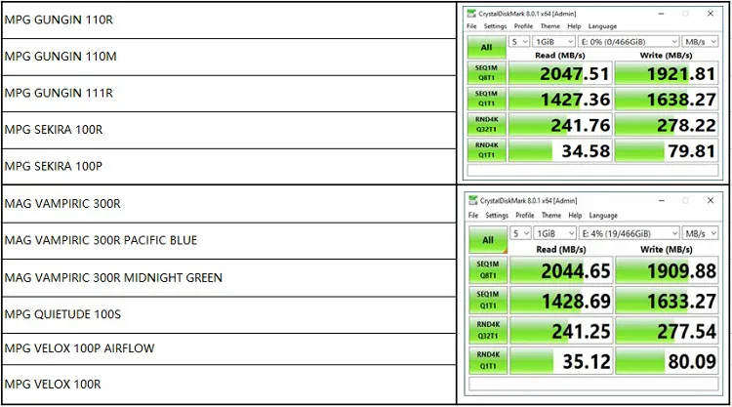Viewport: 732px width, 407px height.
Task: Select the MAG VAMPIRIC 300R MIDNIGHT GREEN row
Action: 228,278
